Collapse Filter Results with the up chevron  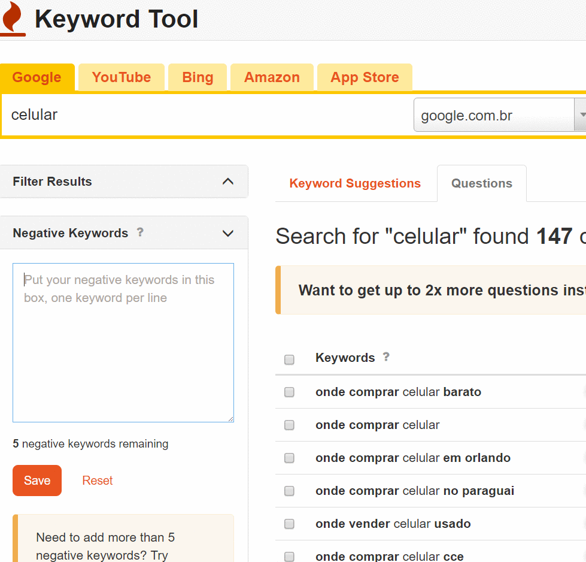click(x=228, y=182)
